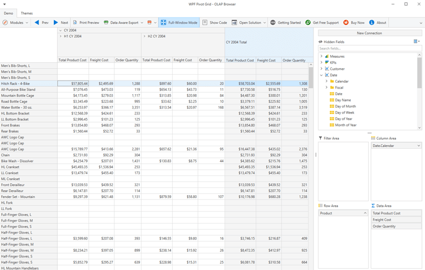Image resolution: width=425 pixels, height=270 pixels.
Task: Go to the Next demo module
Action: point(61,23)
